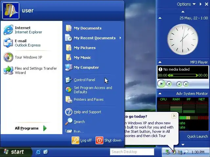Click the NET meter label
This screenshot has width=210, height=157.
click(x=201, y=99)
